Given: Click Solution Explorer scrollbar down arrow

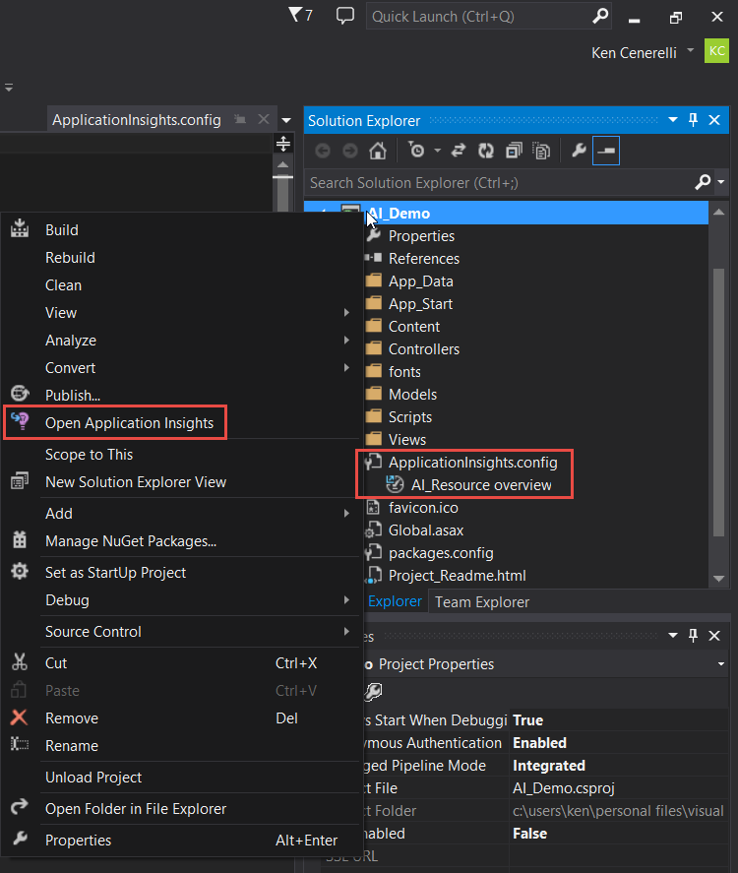Looking at the screenshot, I should pyautogui.click(x=719, y=579).
